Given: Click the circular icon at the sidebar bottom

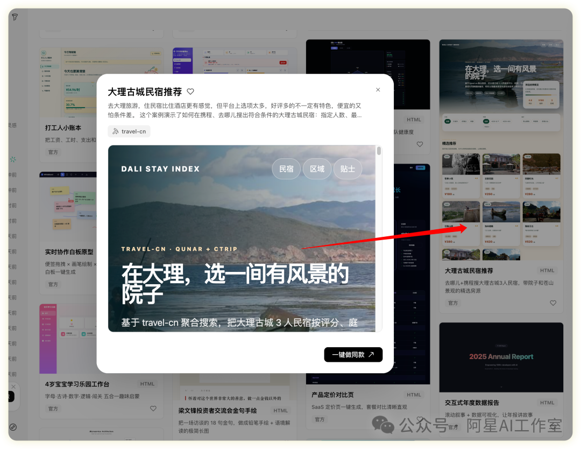Looking at the screenshot, I should click(x=13, y=427).
